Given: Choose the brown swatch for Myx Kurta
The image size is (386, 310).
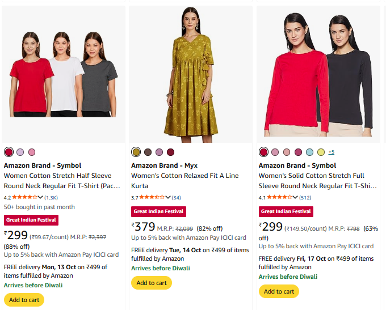Looking at the screenshot, I should (x=148, y=152).
